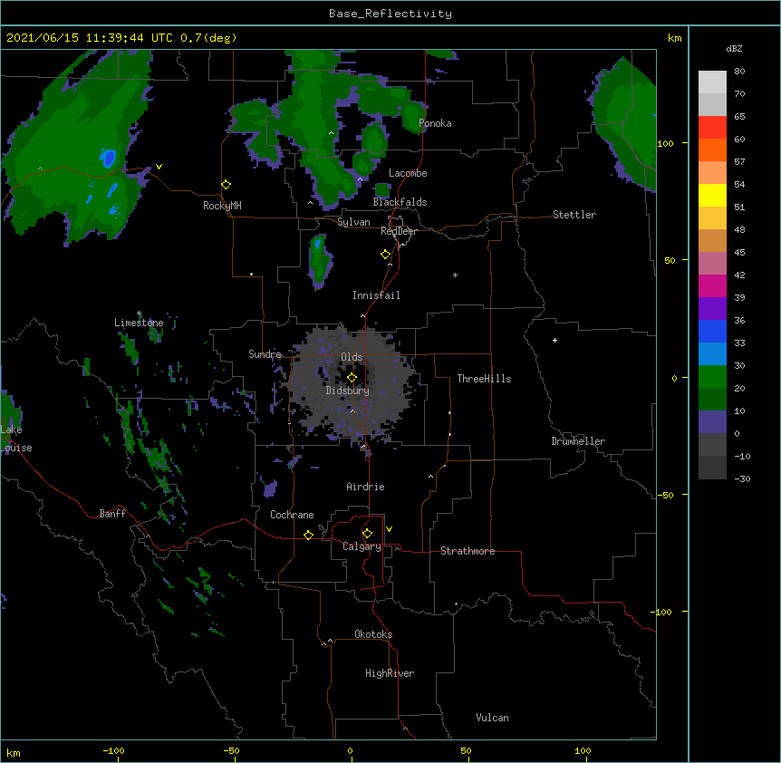Click the blue storm core west of RedDeer
Screen dimensions: 781x763
pos(317,244)
